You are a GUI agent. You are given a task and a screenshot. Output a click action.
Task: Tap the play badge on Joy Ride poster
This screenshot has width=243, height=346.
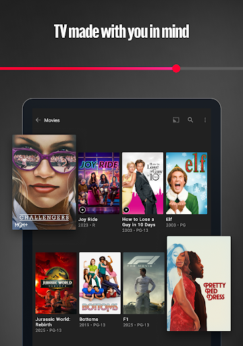coord(82,209)
